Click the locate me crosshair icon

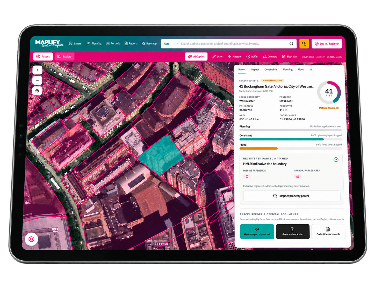(x=37, y=91)
